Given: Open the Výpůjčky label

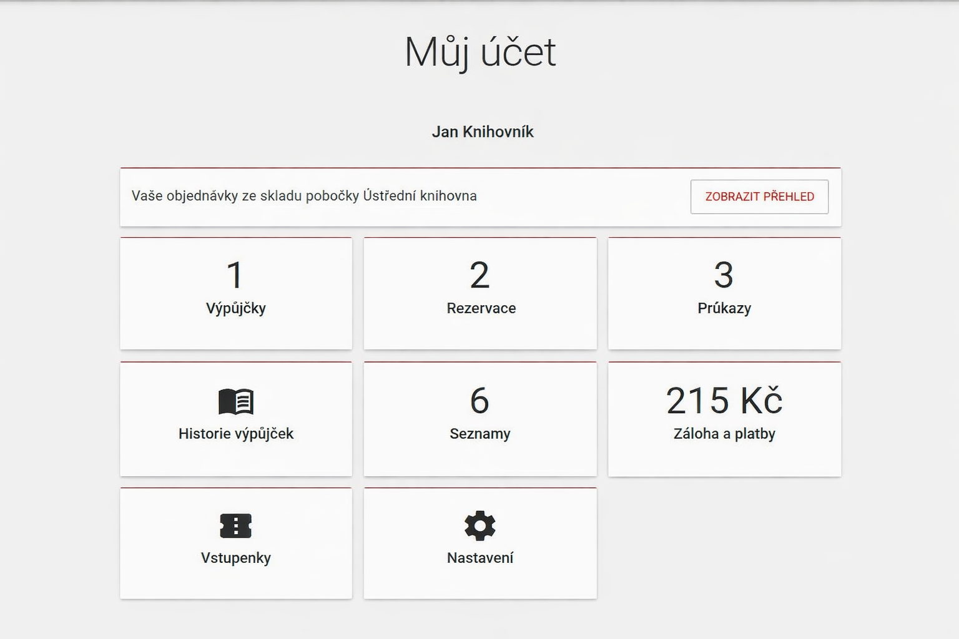Looking at the screenshot, I should tap(235, 308).
